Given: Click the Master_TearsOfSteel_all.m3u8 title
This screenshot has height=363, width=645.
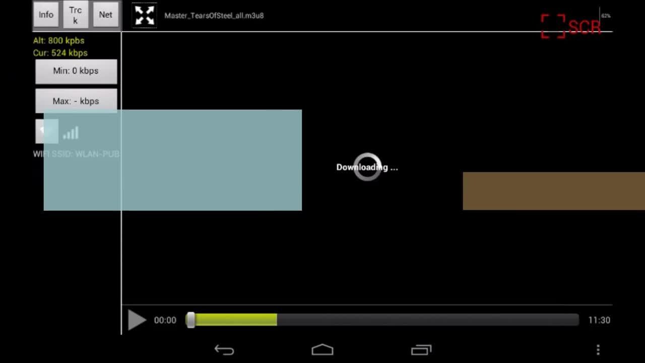Looking at the screenshot, I should pyautogui.click(x=214, y=16).
